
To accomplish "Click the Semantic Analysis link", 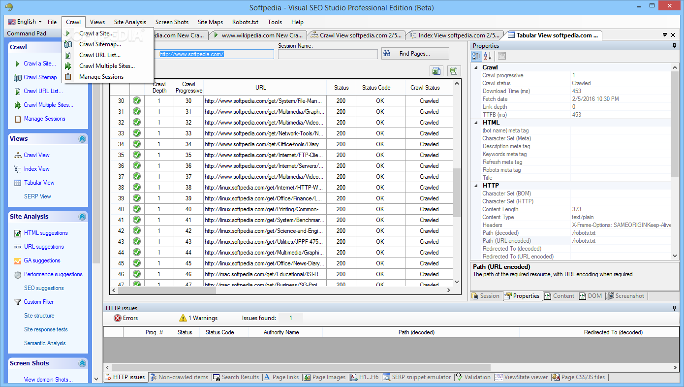I will 45,343.
